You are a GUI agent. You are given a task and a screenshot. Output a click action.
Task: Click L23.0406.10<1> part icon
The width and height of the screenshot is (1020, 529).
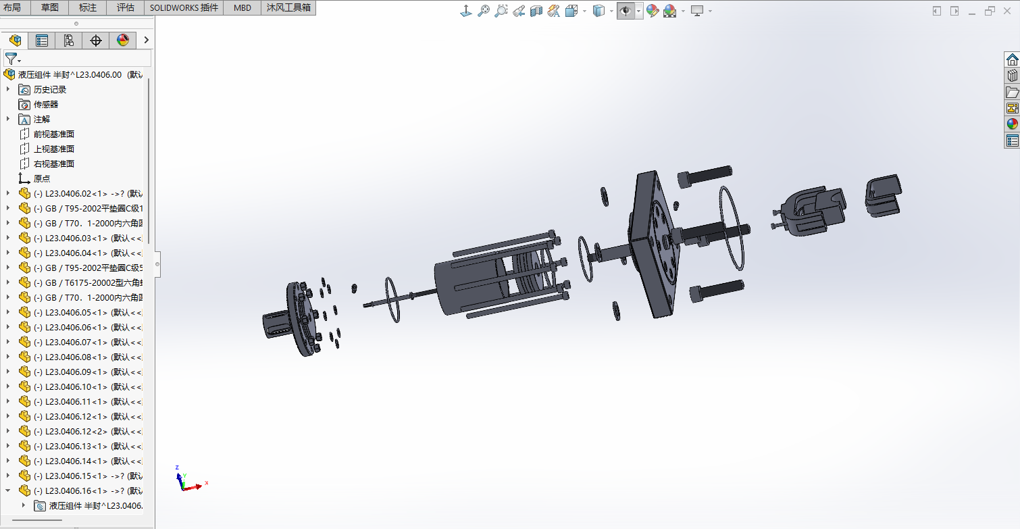25,386
